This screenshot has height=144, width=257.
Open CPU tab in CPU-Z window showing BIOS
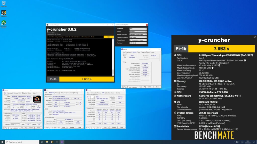46,93
